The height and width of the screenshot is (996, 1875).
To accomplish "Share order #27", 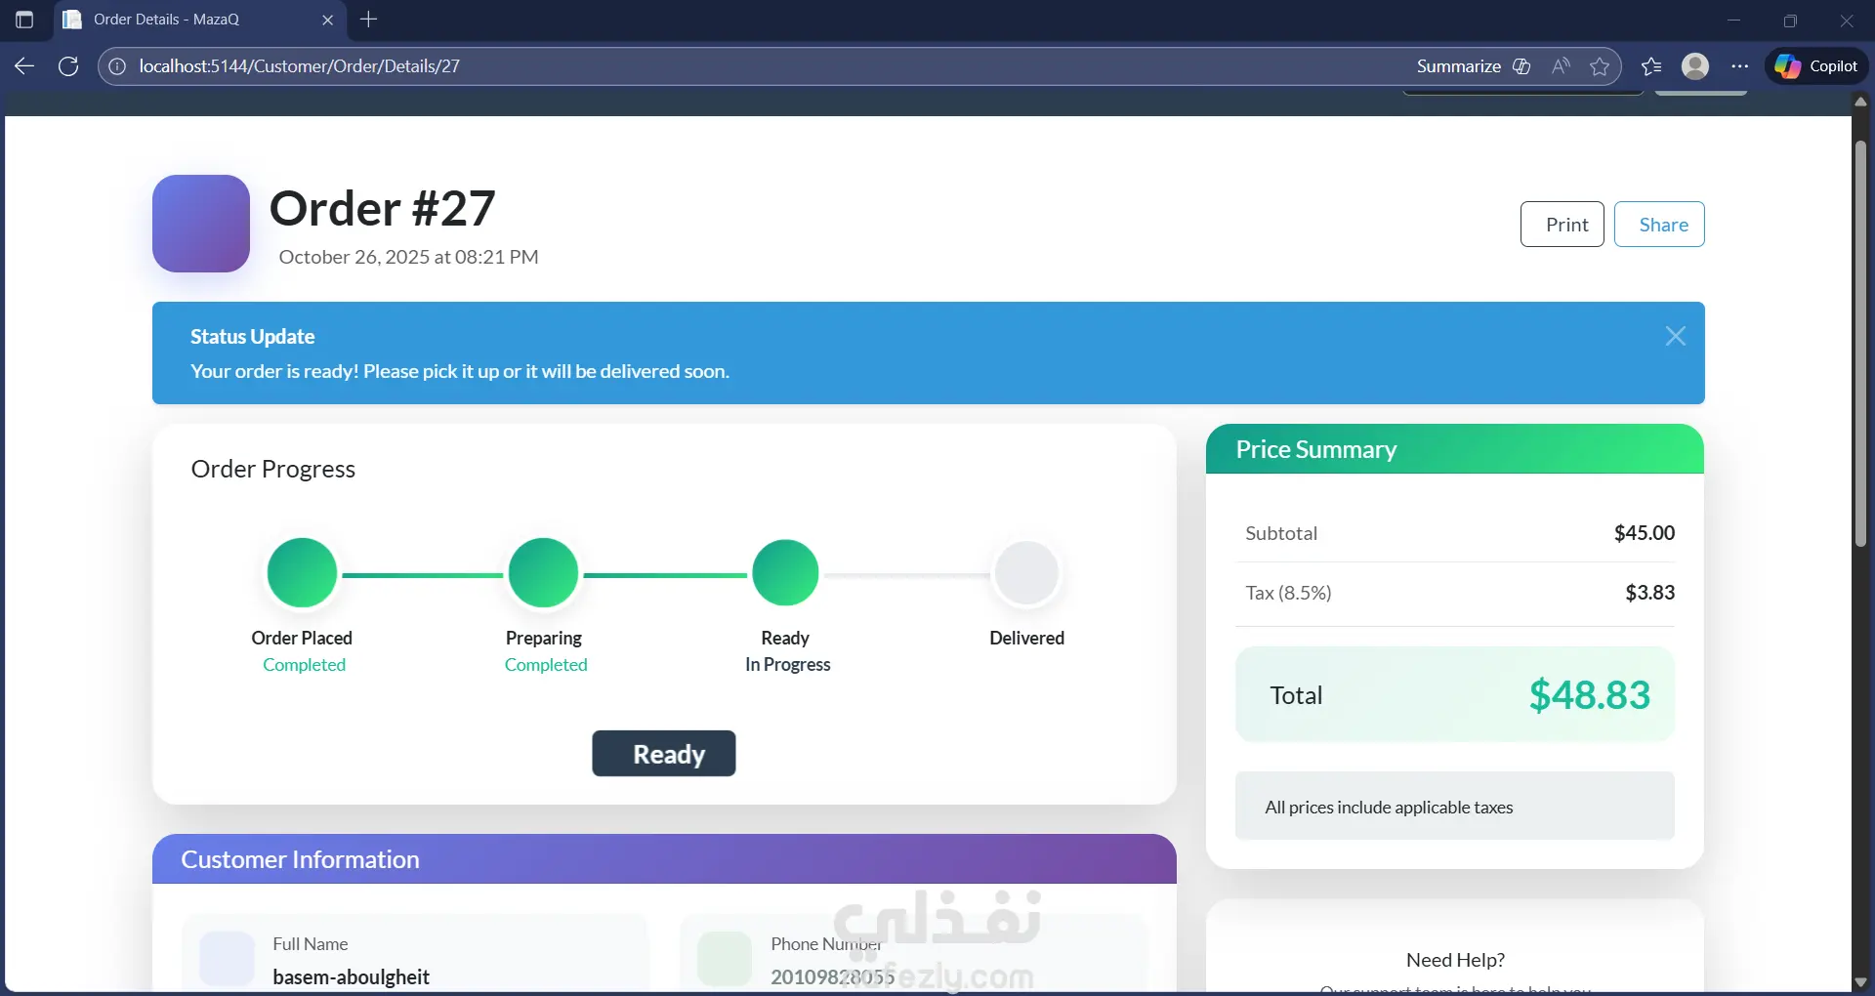I will click(x=1659, y=225).
